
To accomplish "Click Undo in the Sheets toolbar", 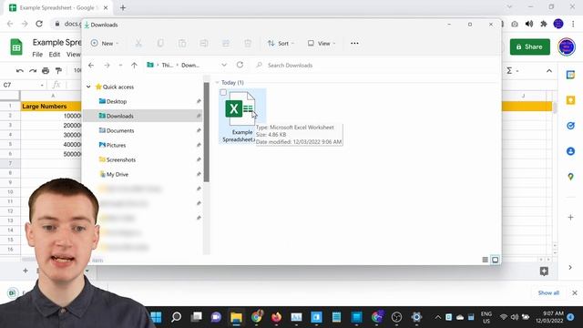I will [20, 71].
